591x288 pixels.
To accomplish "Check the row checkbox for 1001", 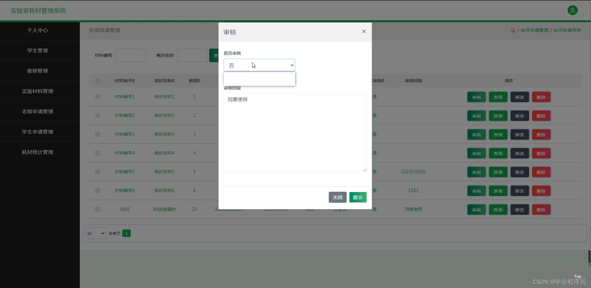I will pos(98,209).
